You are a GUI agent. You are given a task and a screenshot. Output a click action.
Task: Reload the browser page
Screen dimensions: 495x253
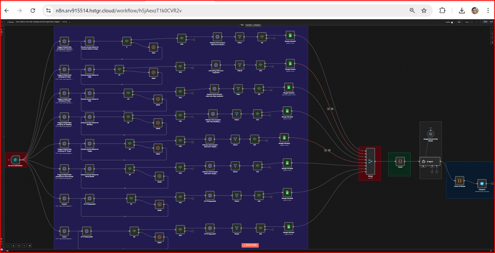pyautogui.click(x=33, y=11)
